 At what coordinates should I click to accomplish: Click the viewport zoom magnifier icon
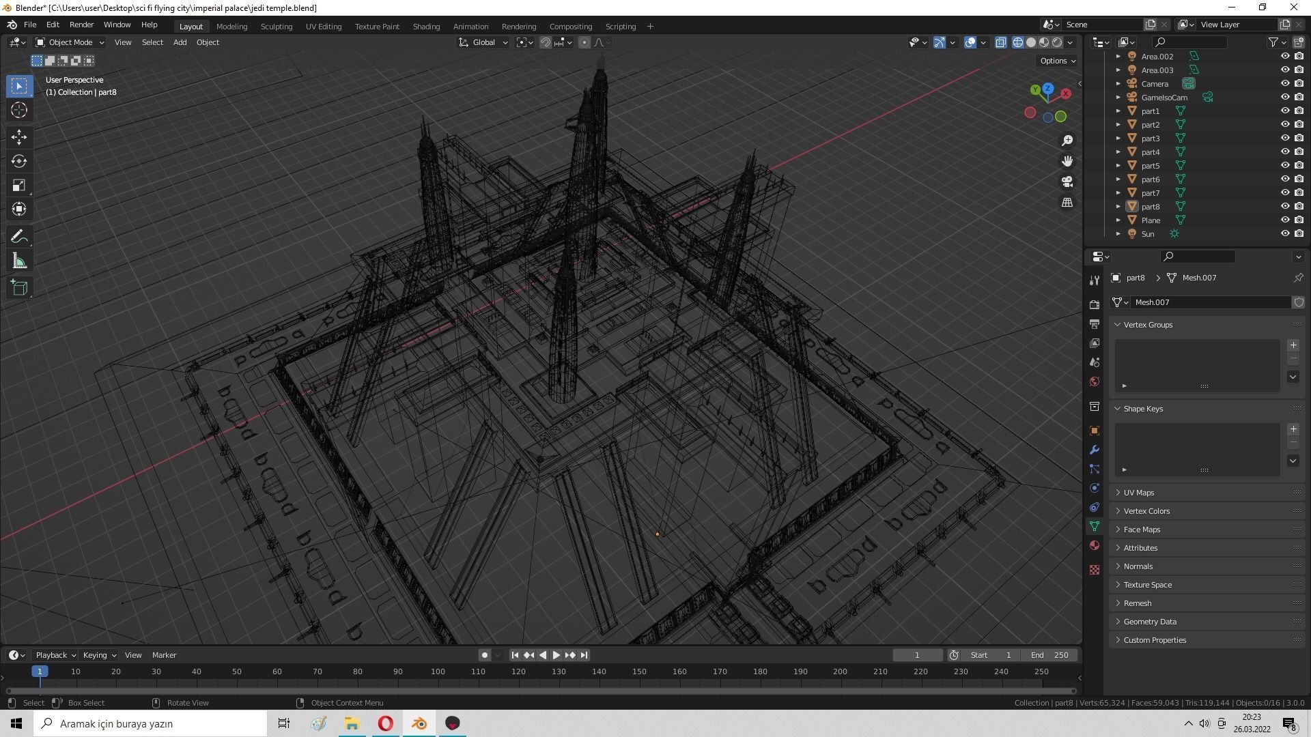pos(1067,141)
